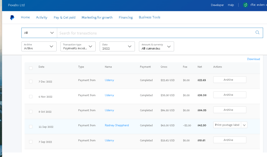267x157 pixels.
Task: Open the Business Tools menu
Action: pos(150,17)
